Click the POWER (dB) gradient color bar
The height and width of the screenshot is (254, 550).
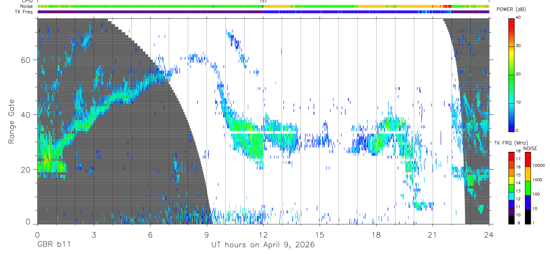coord(511,74)
